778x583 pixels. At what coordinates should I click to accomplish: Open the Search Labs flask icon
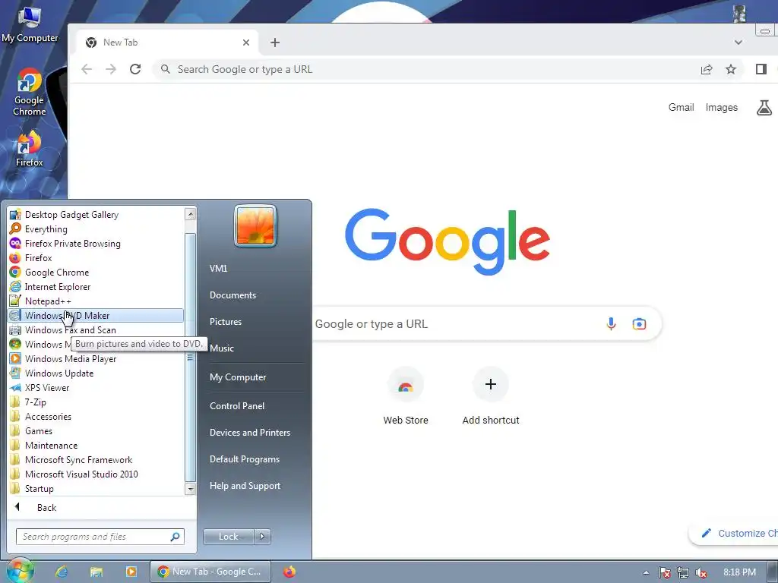[x=764, y=108]
